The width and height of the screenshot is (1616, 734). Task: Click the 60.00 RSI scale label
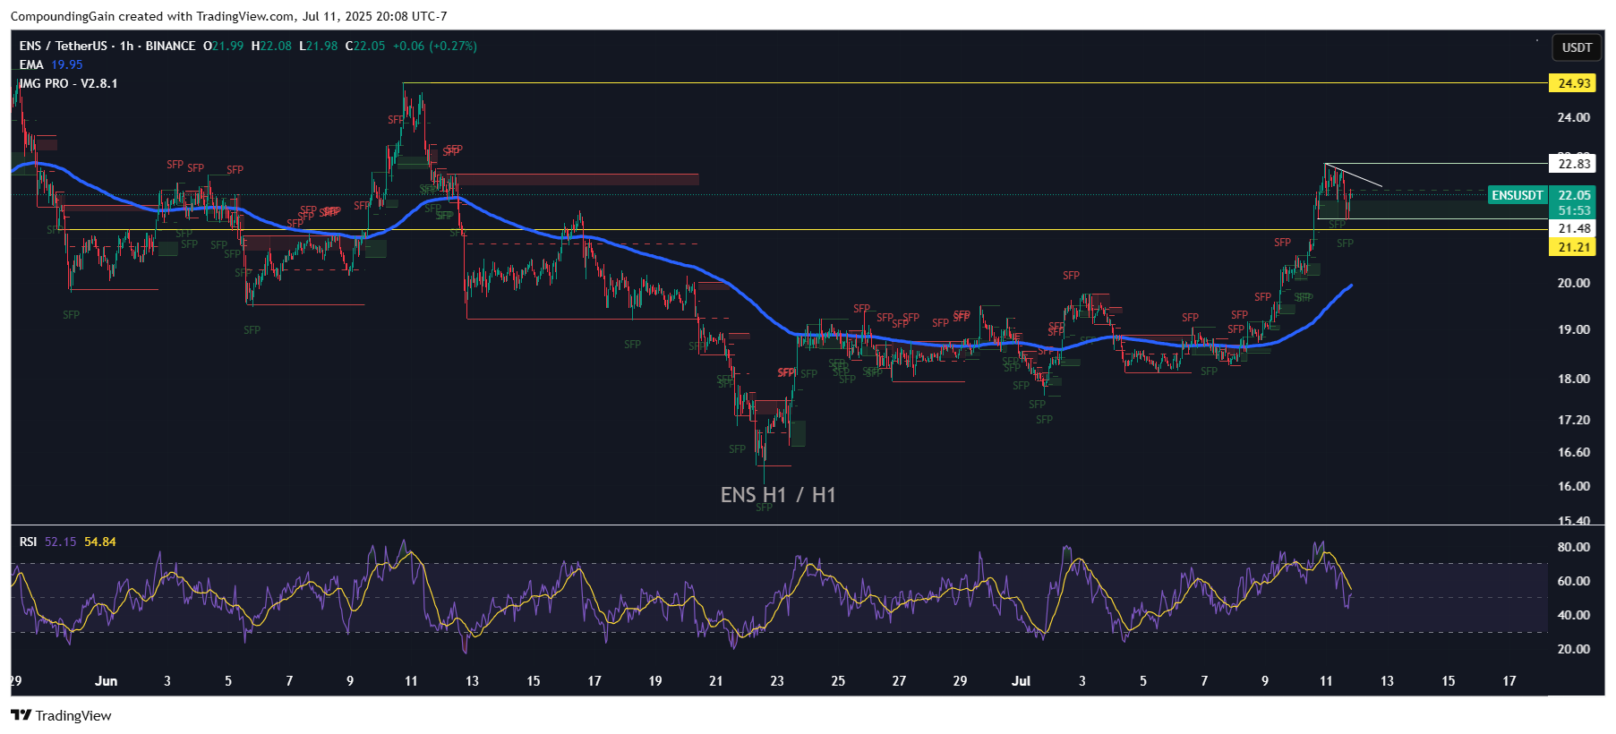tap(1573, 581)
